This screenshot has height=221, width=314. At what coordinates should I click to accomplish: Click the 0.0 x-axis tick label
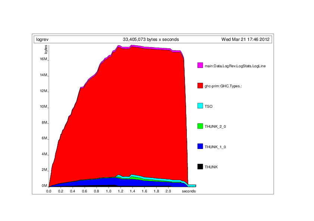48,191
